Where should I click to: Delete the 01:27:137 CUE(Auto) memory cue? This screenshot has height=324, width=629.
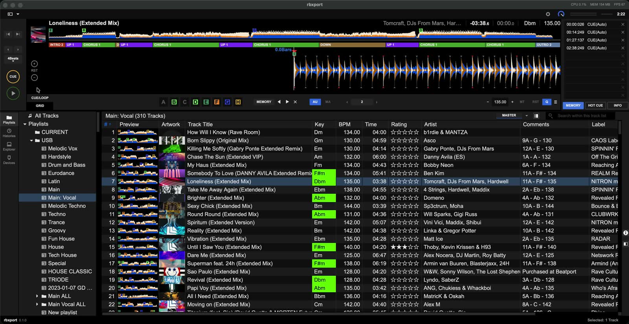pyautogui.click(x=623, y=40)
